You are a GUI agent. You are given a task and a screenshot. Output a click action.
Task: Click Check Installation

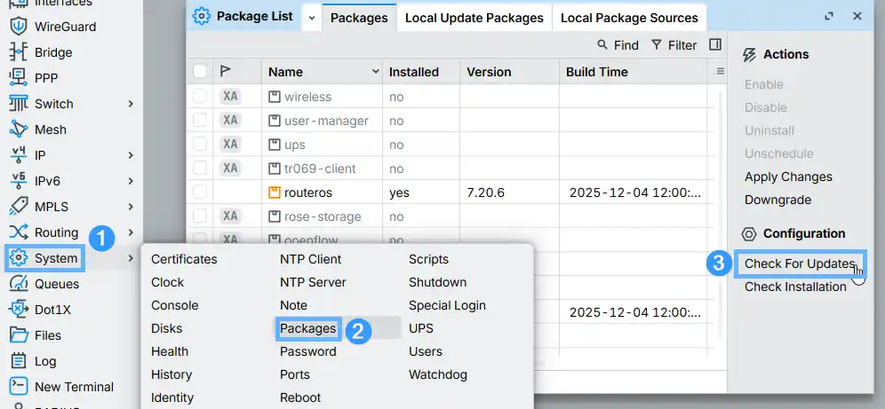click(795, 287)
